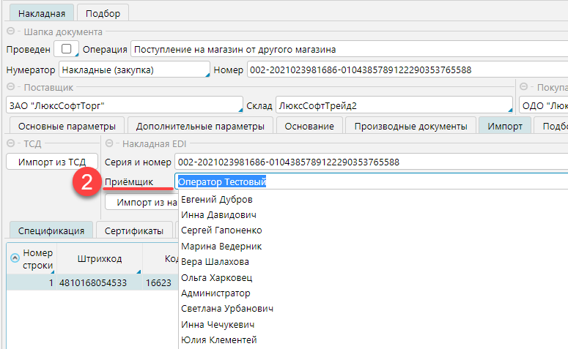This screenshot has height=349, width=568.
Task: Click the Приёмщик input field
Action: [366, 181]
